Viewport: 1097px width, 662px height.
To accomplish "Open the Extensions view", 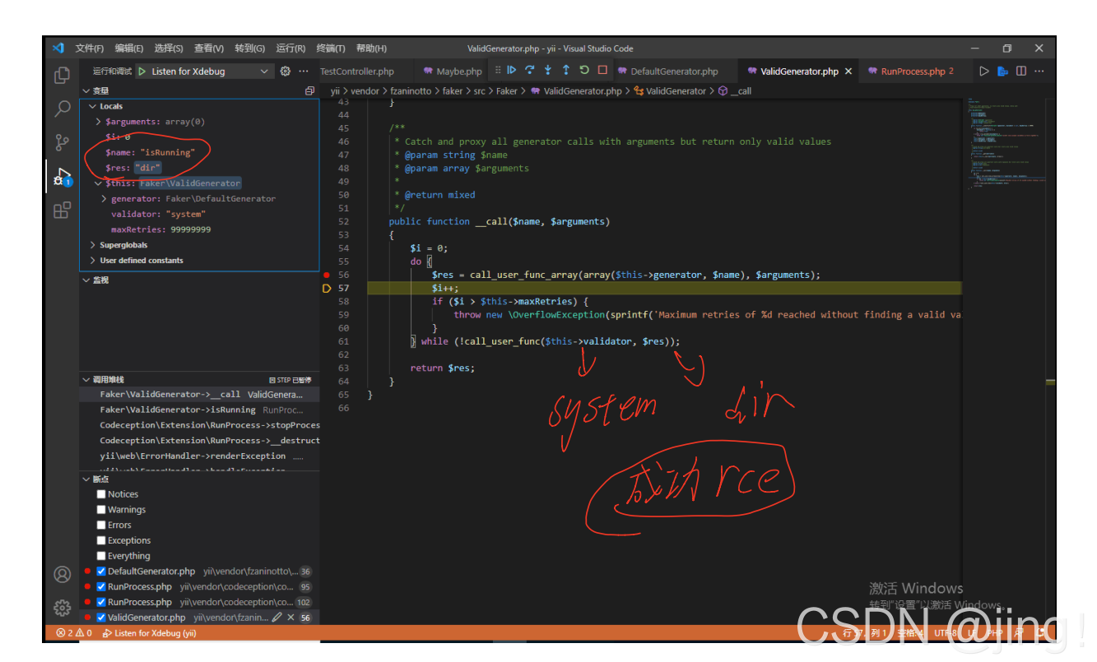I will [62, 211].
